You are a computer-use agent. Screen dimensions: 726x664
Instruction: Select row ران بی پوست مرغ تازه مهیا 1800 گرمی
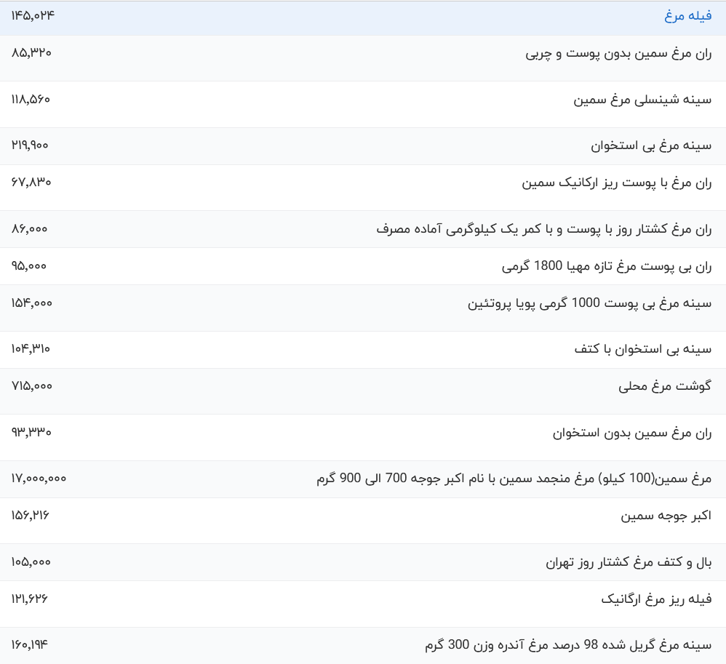363,266
